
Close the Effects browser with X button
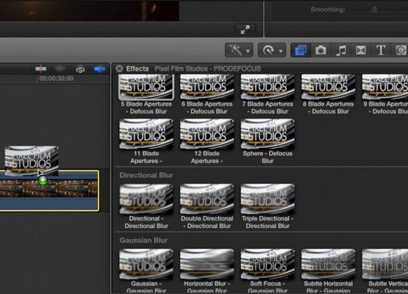[x=119, y=68]
